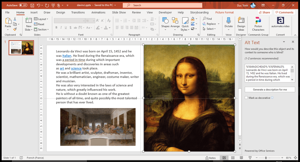Screen dimensions: 300x162
Task: Click the Center align icon
Action: click(x=122, y=28)
